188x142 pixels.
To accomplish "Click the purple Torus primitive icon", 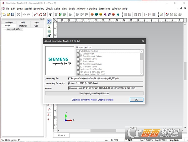I will pos(109,14).
